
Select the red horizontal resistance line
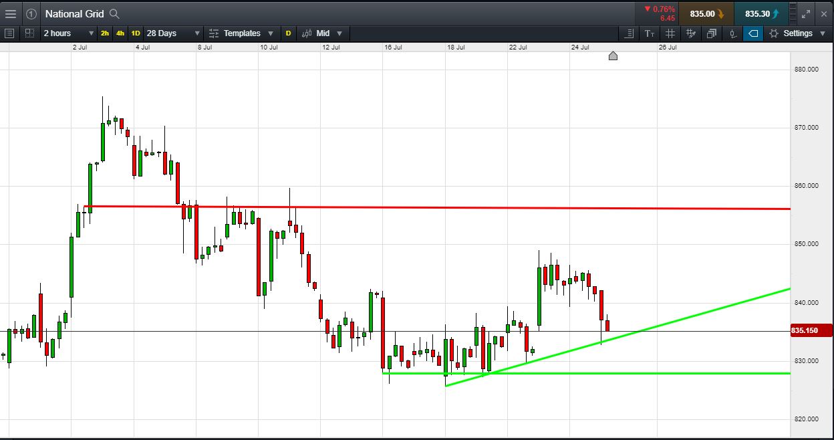tap(437, 208)
